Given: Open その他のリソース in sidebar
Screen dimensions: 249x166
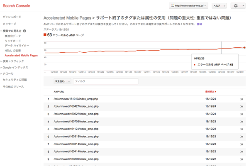Looking at the screenshot, I should tap(13, 87).
